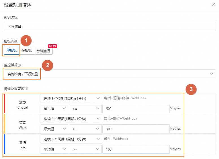Image resolution: width=219 pixels, height=159 pixels.
Task: Open the Warn 最大值 statistic dropdown
Action: pyautogui.click(x=54, y=129)
